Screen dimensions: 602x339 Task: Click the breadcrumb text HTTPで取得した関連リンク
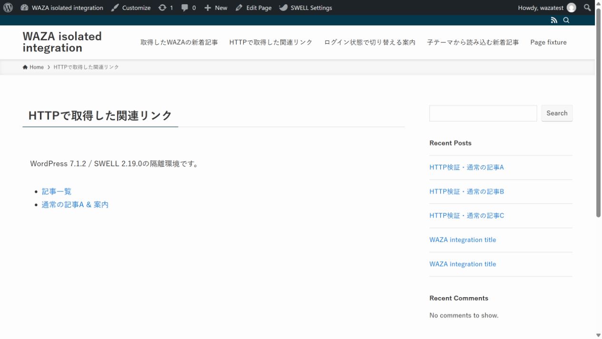pyautogui.click(x=86, y=67)
